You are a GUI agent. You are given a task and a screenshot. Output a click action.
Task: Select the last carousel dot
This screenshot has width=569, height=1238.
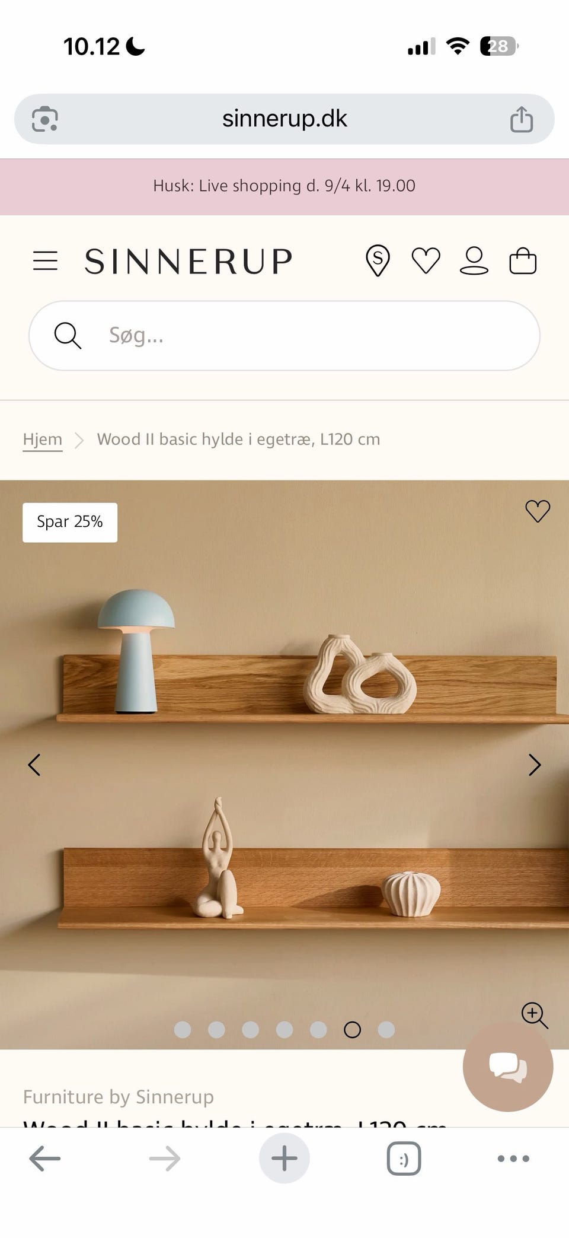tap(386, 1030)
